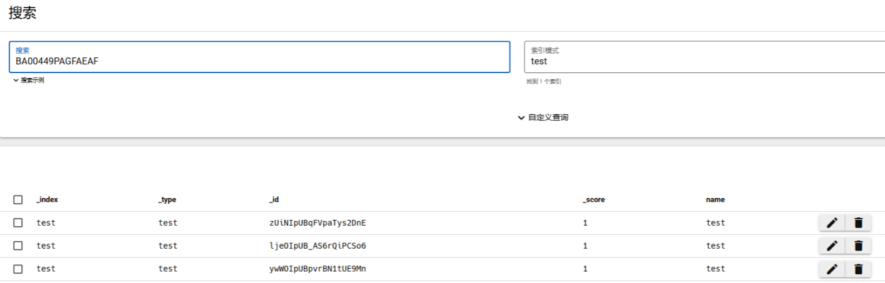The image size is (885, 283).
Task: Sort by the _id column header
Action: coord(274,200)
